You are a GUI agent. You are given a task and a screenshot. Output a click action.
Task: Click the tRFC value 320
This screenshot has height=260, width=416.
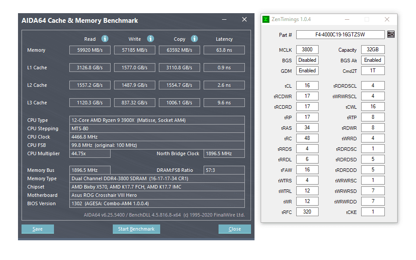pyautogui.click(x=307, y=212)
